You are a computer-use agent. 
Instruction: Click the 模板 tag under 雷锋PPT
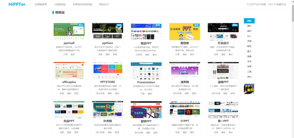pyautogui.click(x=148, y=133)
